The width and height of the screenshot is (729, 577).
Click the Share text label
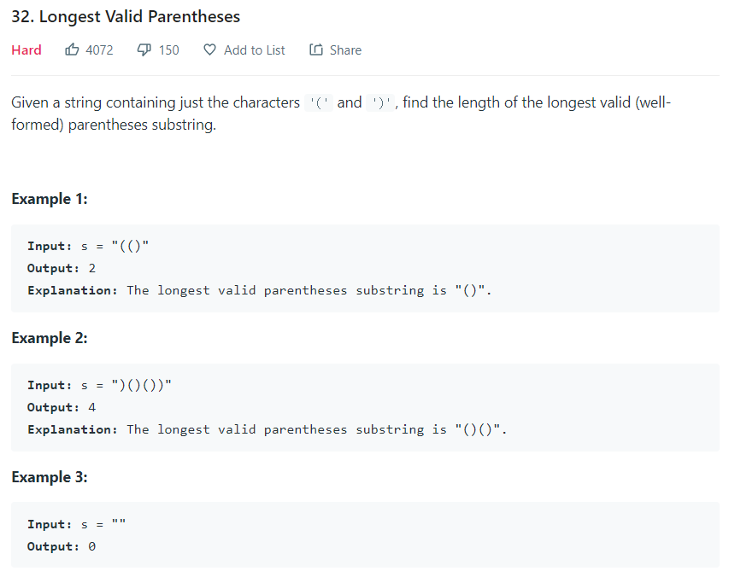coord(345,50)
